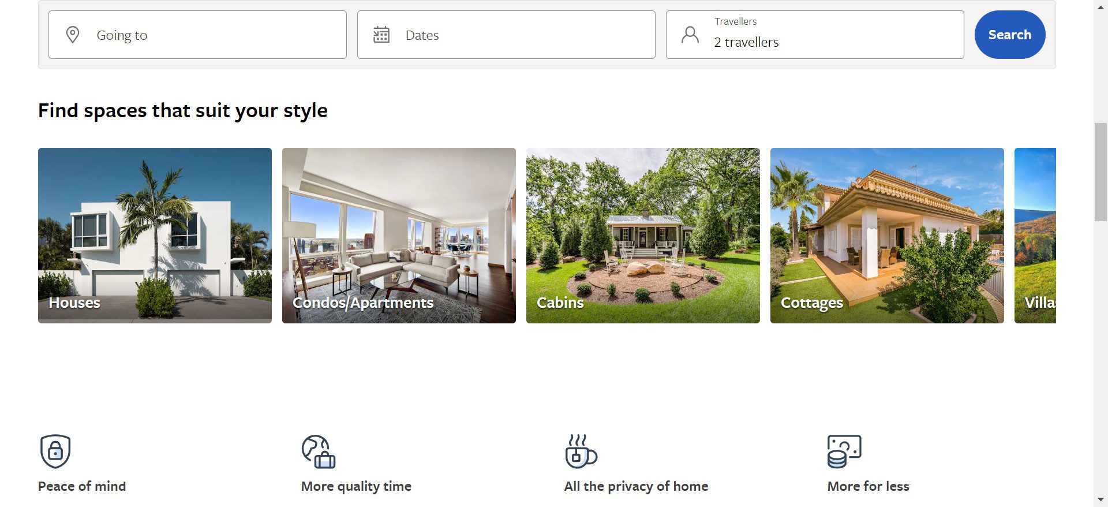Click the blue Search button
The height and width of the screenshot is (507, 1108).
tap(1010, 35)
